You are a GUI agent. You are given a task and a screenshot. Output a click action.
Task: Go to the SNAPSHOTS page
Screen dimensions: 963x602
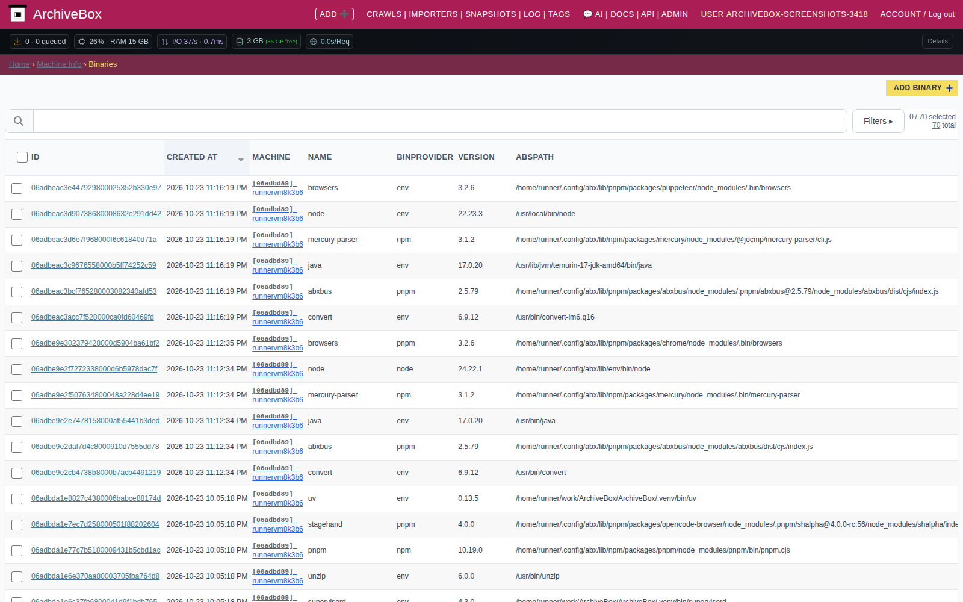[491, 14]
